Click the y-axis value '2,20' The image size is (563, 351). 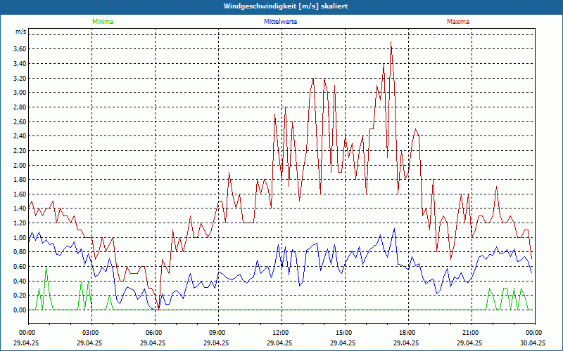[x=20, y=151]
